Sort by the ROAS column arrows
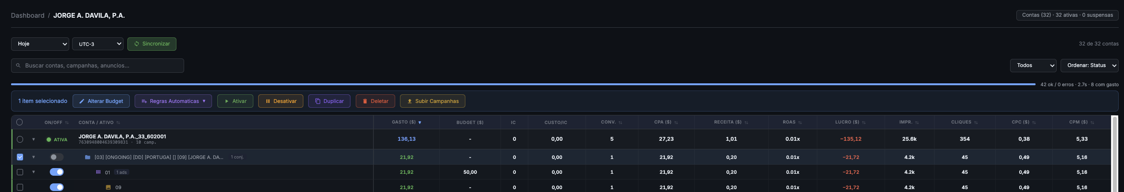1124x192 pixels. coord(800,123)
